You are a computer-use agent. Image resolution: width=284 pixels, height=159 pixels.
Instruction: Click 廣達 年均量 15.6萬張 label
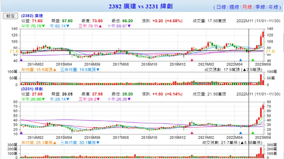[39, 70]
